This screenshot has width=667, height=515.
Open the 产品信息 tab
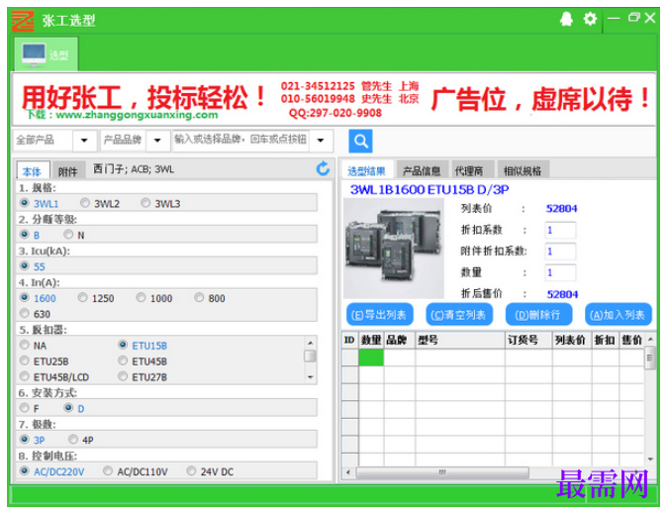pos(422,170)
